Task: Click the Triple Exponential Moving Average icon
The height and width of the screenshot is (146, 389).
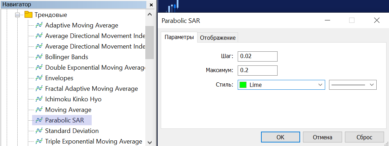Action: point(39,141)
